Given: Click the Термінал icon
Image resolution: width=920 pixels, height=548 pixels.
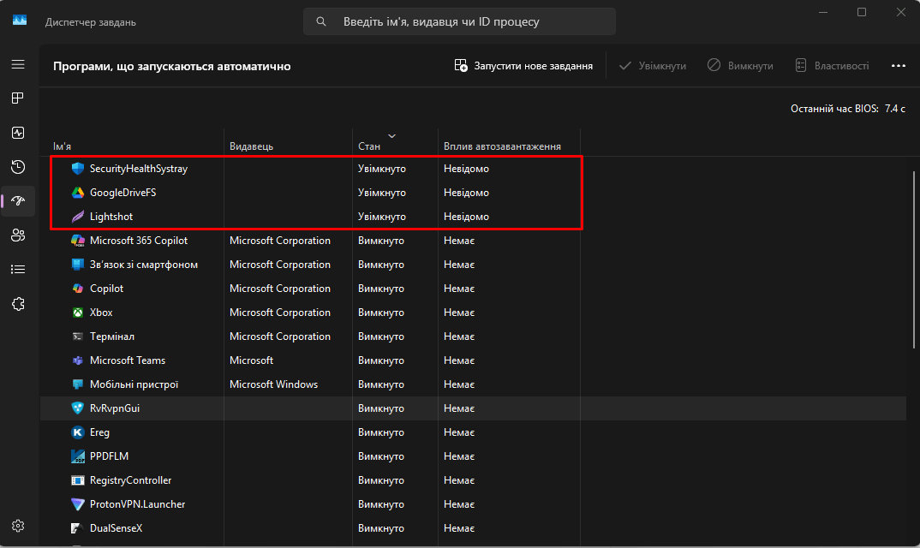Looking at the screenshot, I should point(77,337).
